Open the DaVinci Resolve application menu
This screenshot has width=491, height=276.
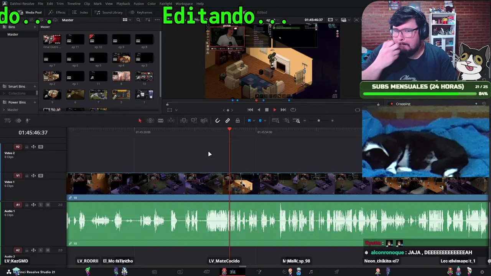click(x=22, y=3)
